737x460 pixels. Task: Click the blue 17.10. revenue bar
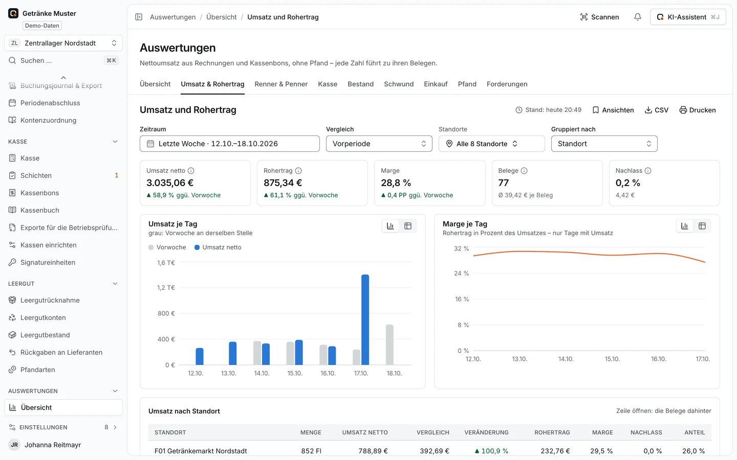coord(365,319)
